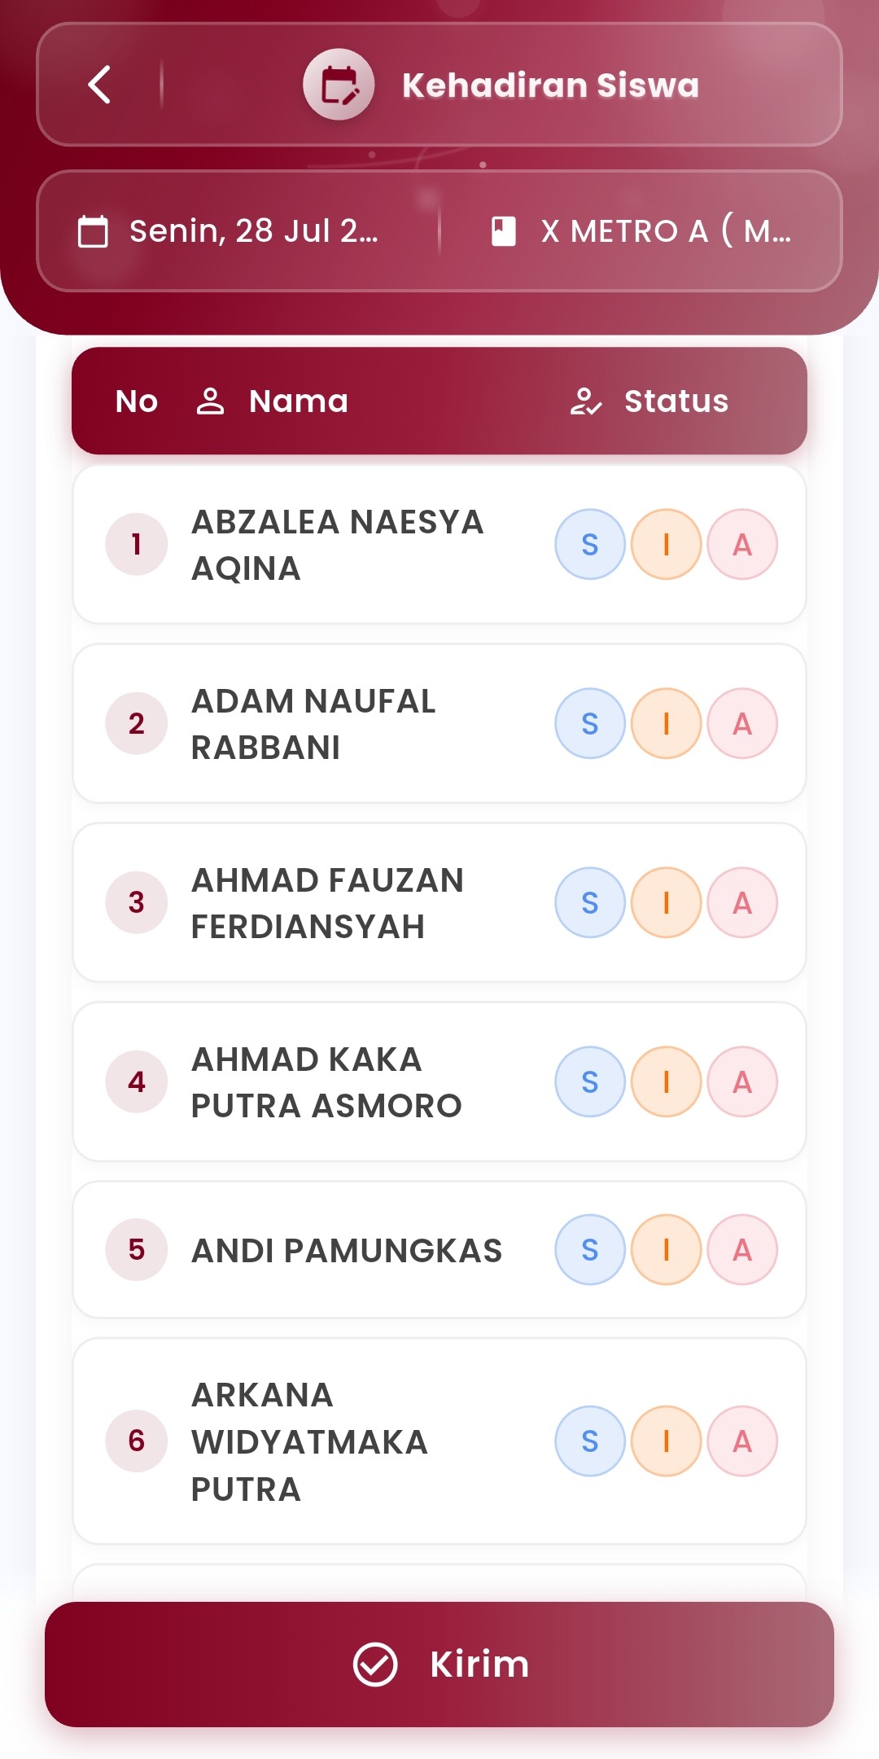
Task: Mark Abzalea Naesya Aqina as S (sick)
Action: point(590,544)
